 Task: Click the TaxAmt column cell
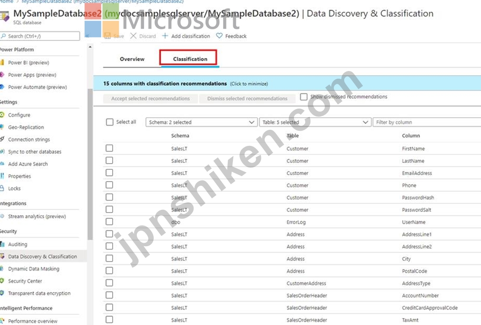[410, 320]
